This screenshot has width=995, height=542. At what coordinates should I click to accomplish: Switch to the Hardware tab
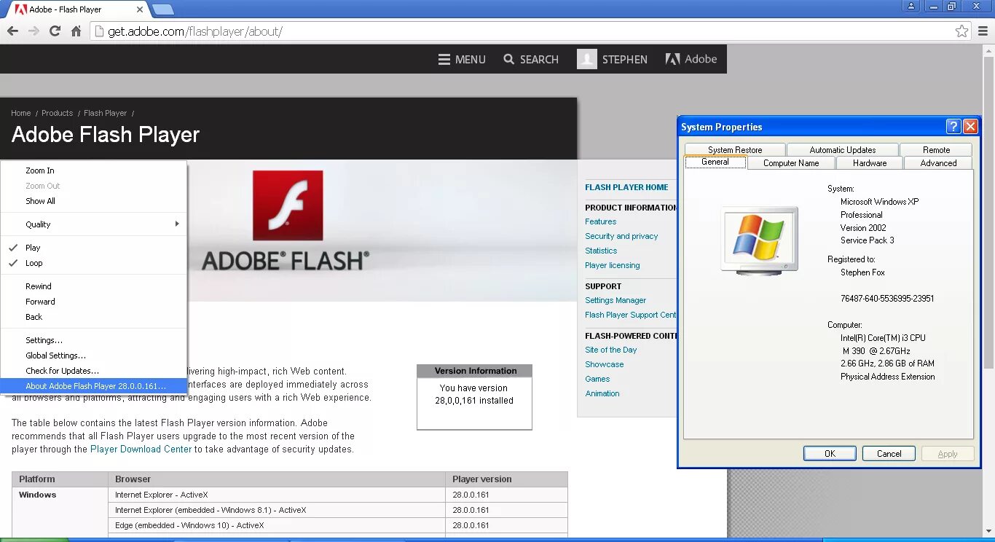870,162
